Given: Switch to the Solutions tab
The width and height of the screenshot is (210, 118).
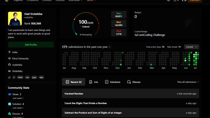Looking at the screenshot, I should [113, 82].
